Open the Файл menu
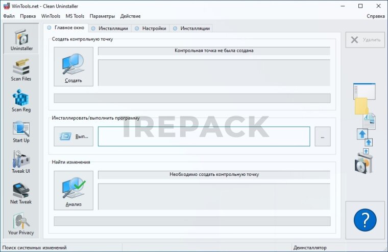388x252 pixels. pyautogui.click(x=9, y=16)
